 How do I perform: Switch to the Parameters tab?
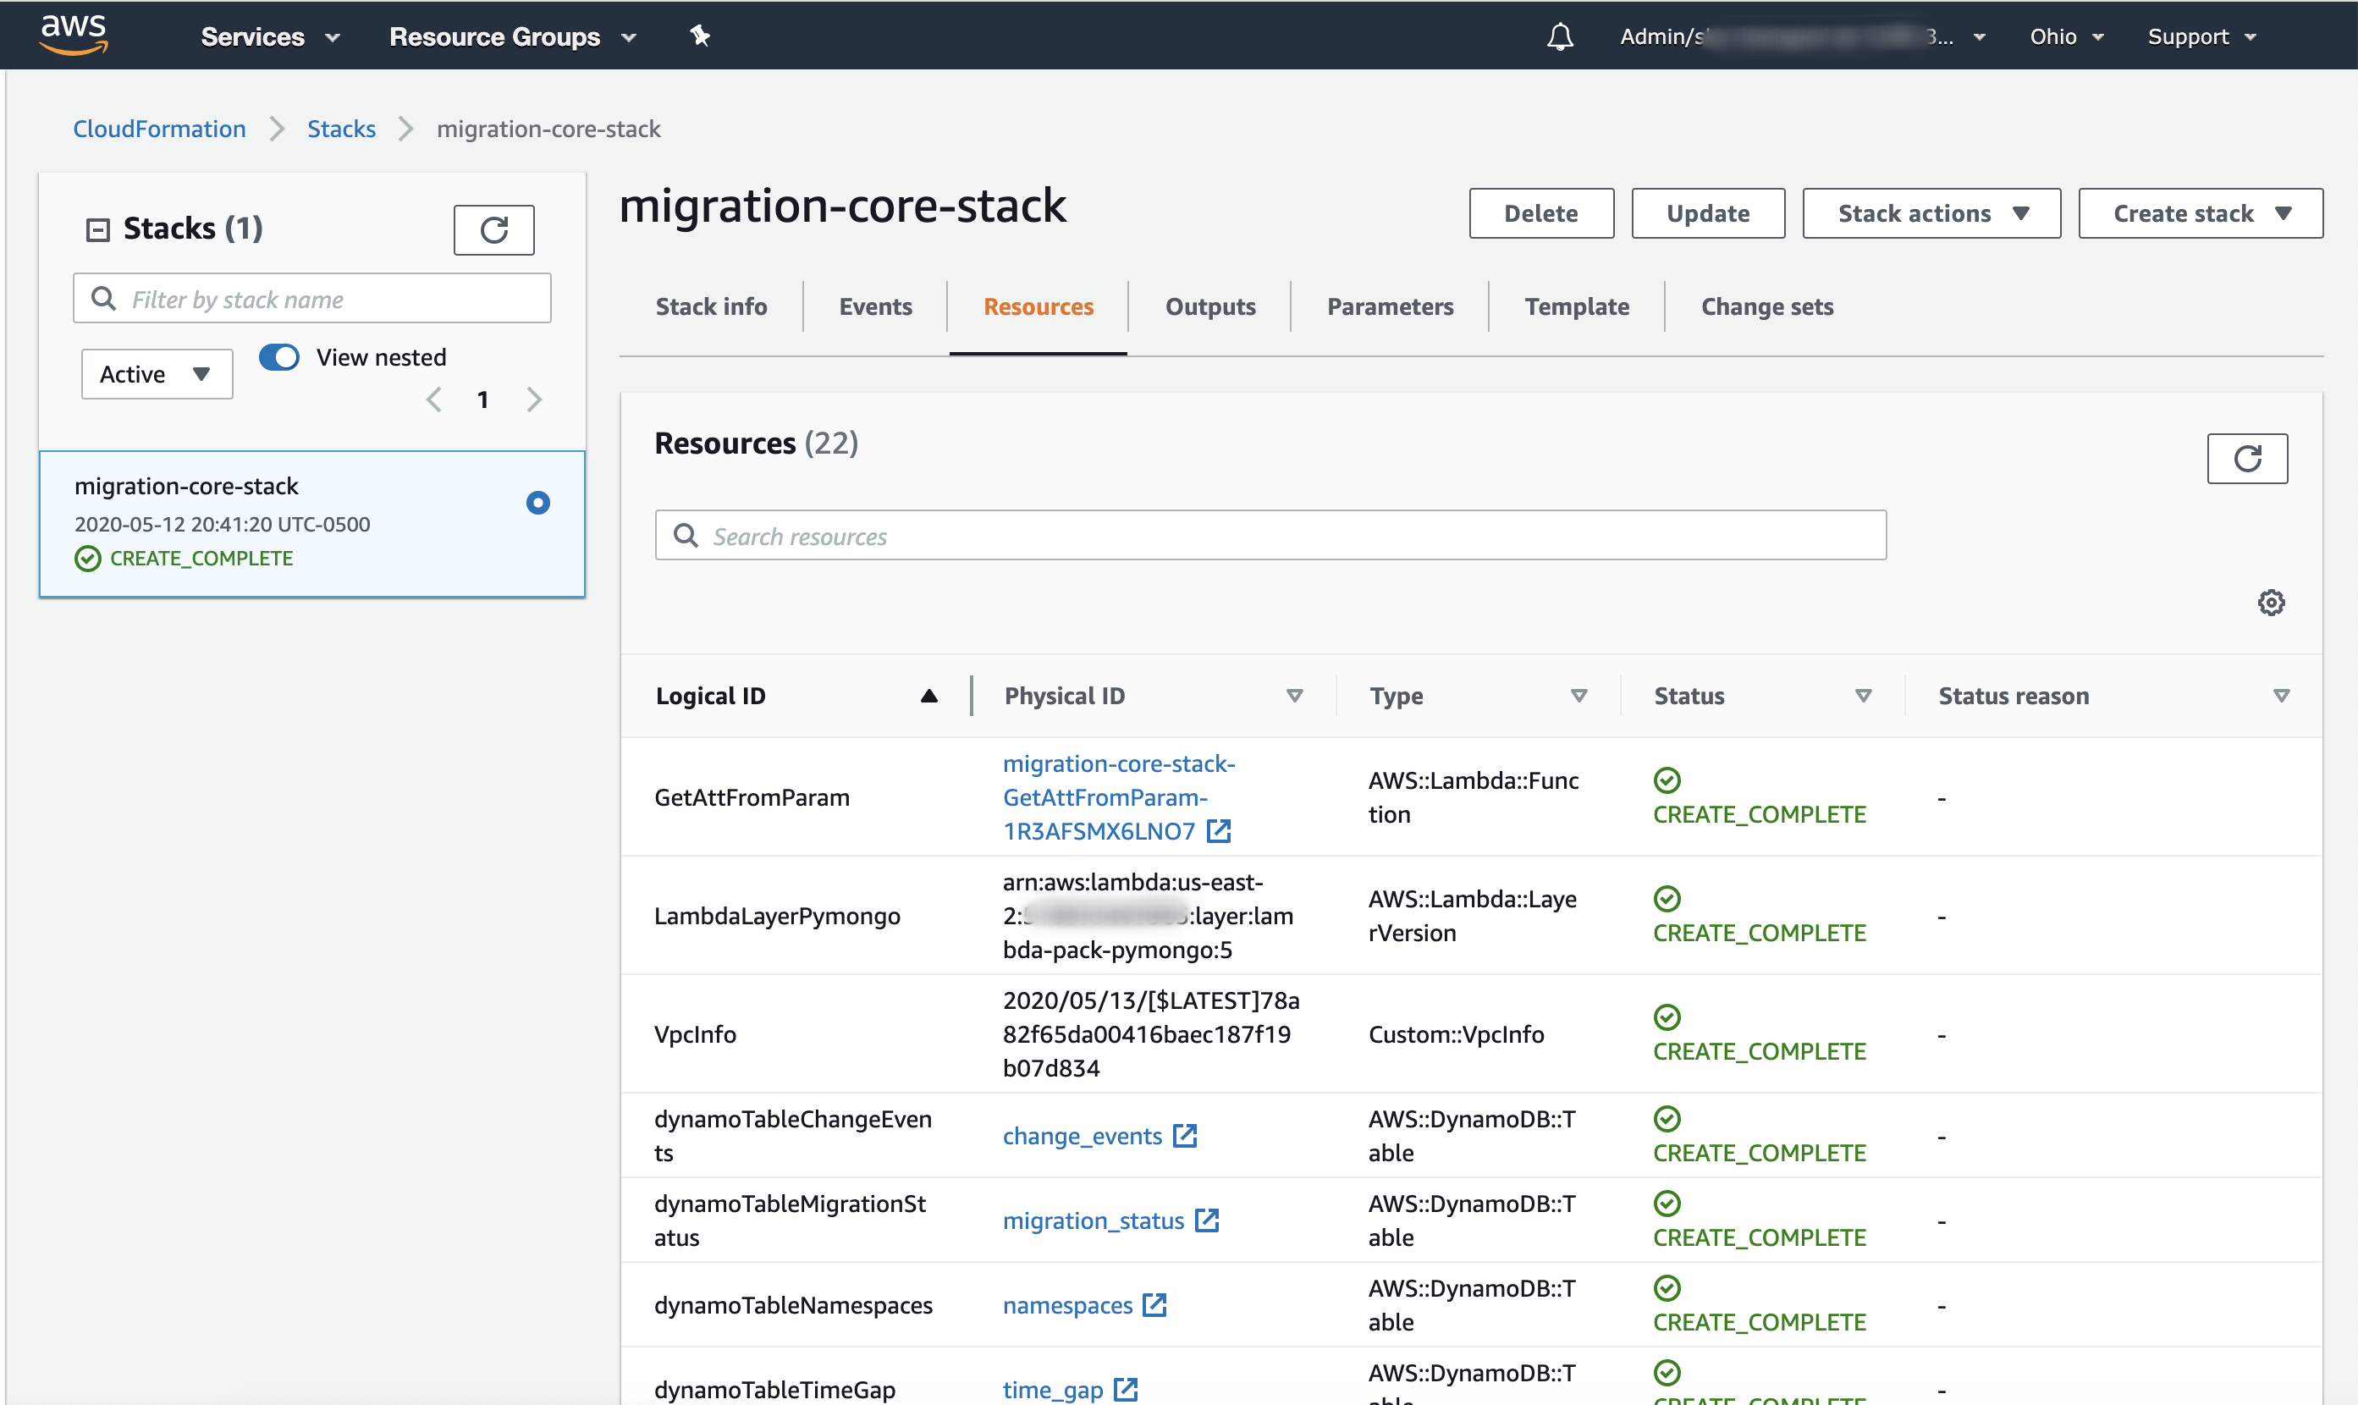pyautogui.click(x=1390, y=306)
